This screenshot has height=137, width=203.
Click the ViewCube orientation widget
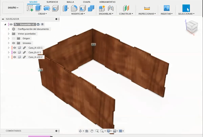coord(192,27)
